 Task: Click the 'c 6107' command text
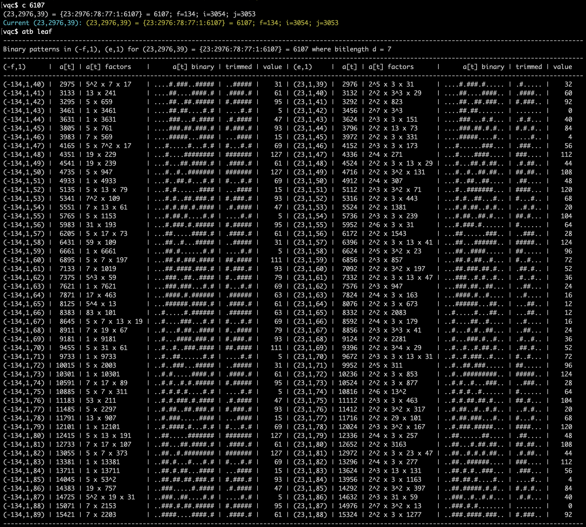pos(33,5)
